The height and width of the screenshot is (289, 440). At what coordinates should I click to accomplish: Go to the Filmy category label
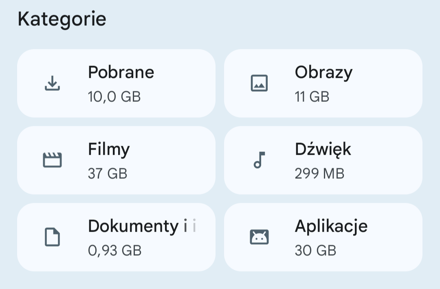(109, 149)
